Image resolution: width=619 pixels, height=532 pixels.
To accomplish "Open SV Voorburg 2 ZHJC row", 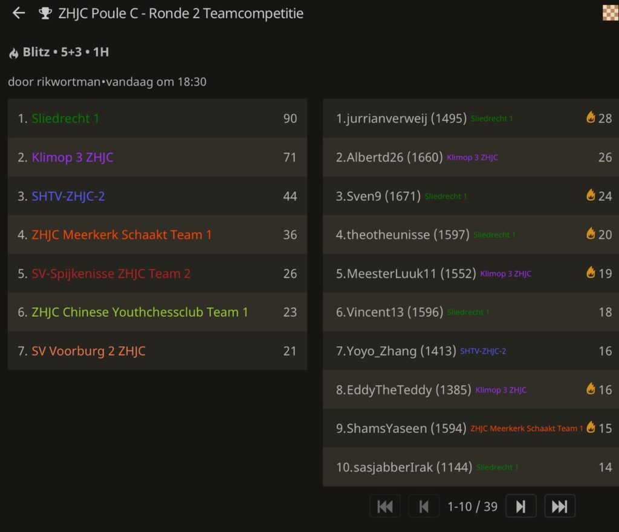I will pos(157,351).
